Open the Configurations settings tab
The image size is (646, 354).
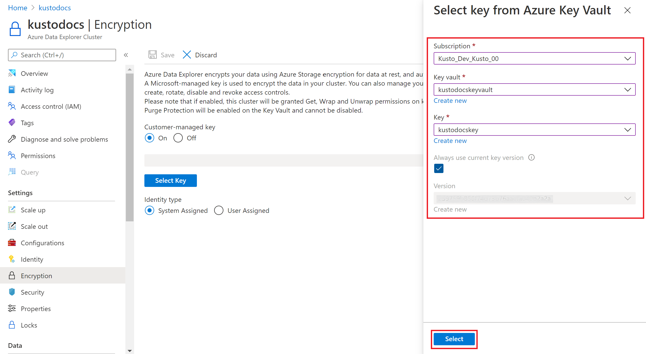(x=43, y=242)
